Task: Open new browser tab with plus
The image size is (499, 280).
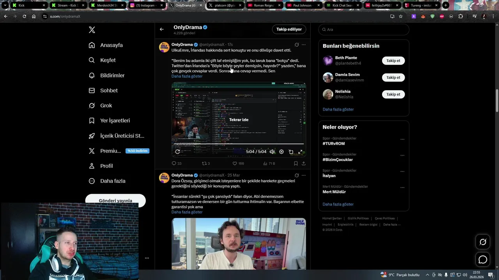Action: point(446,5)
